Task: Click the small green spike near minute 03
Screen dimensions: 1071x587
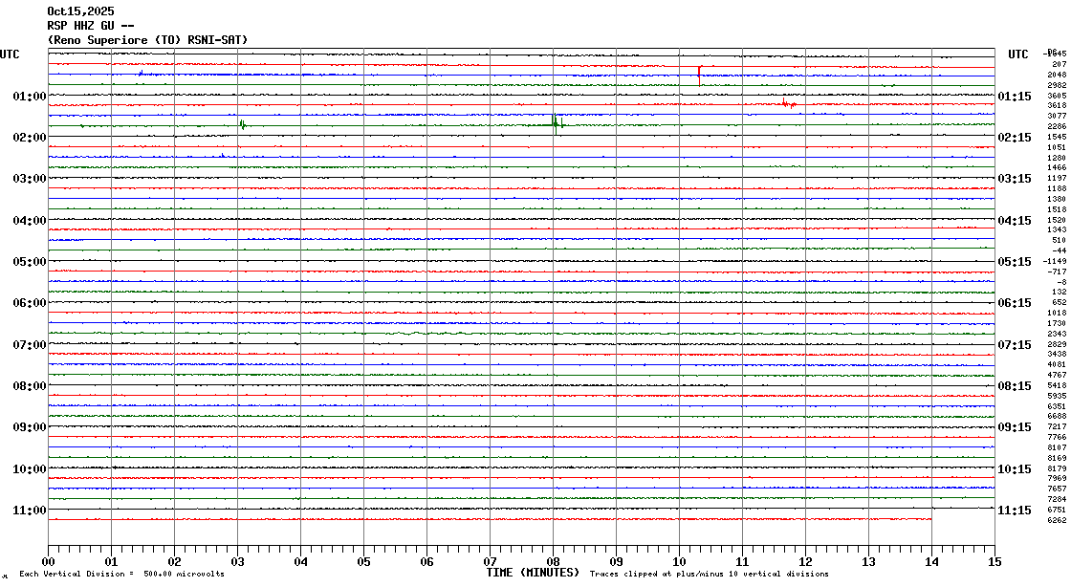Action: pyautogui.click(x=243, y=124)
